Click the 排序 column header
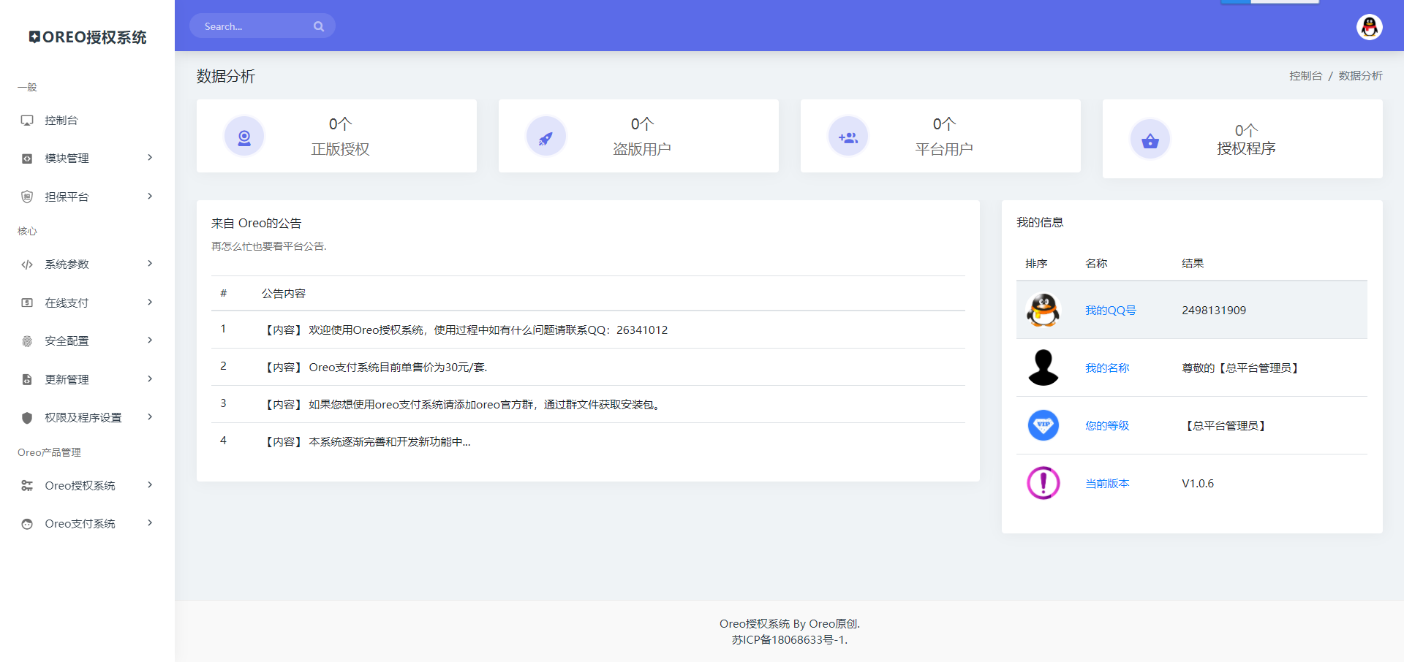 (1036, 264)
